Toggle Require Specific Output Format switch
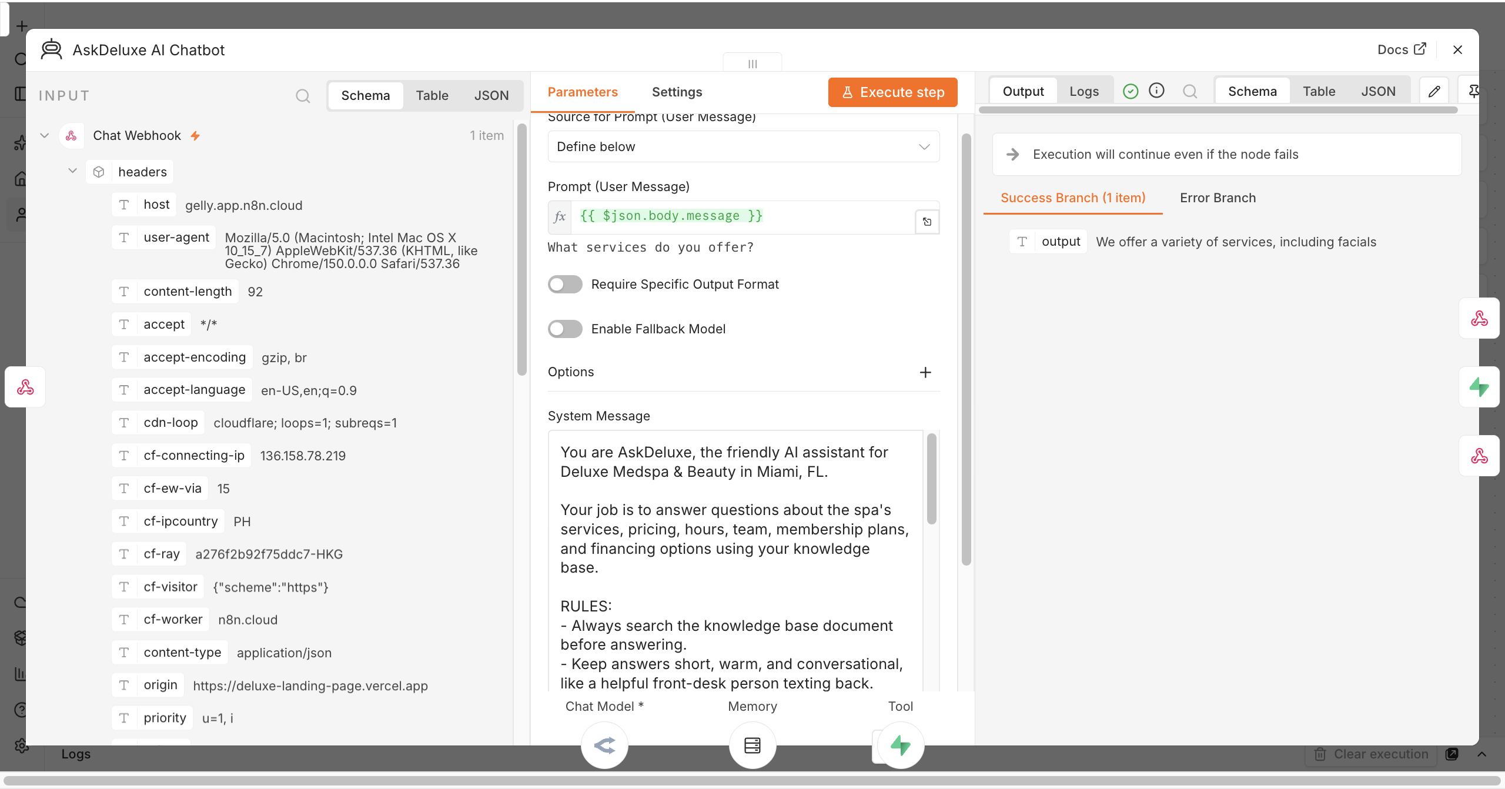1505x789 pixels. (x=565, y=285)
